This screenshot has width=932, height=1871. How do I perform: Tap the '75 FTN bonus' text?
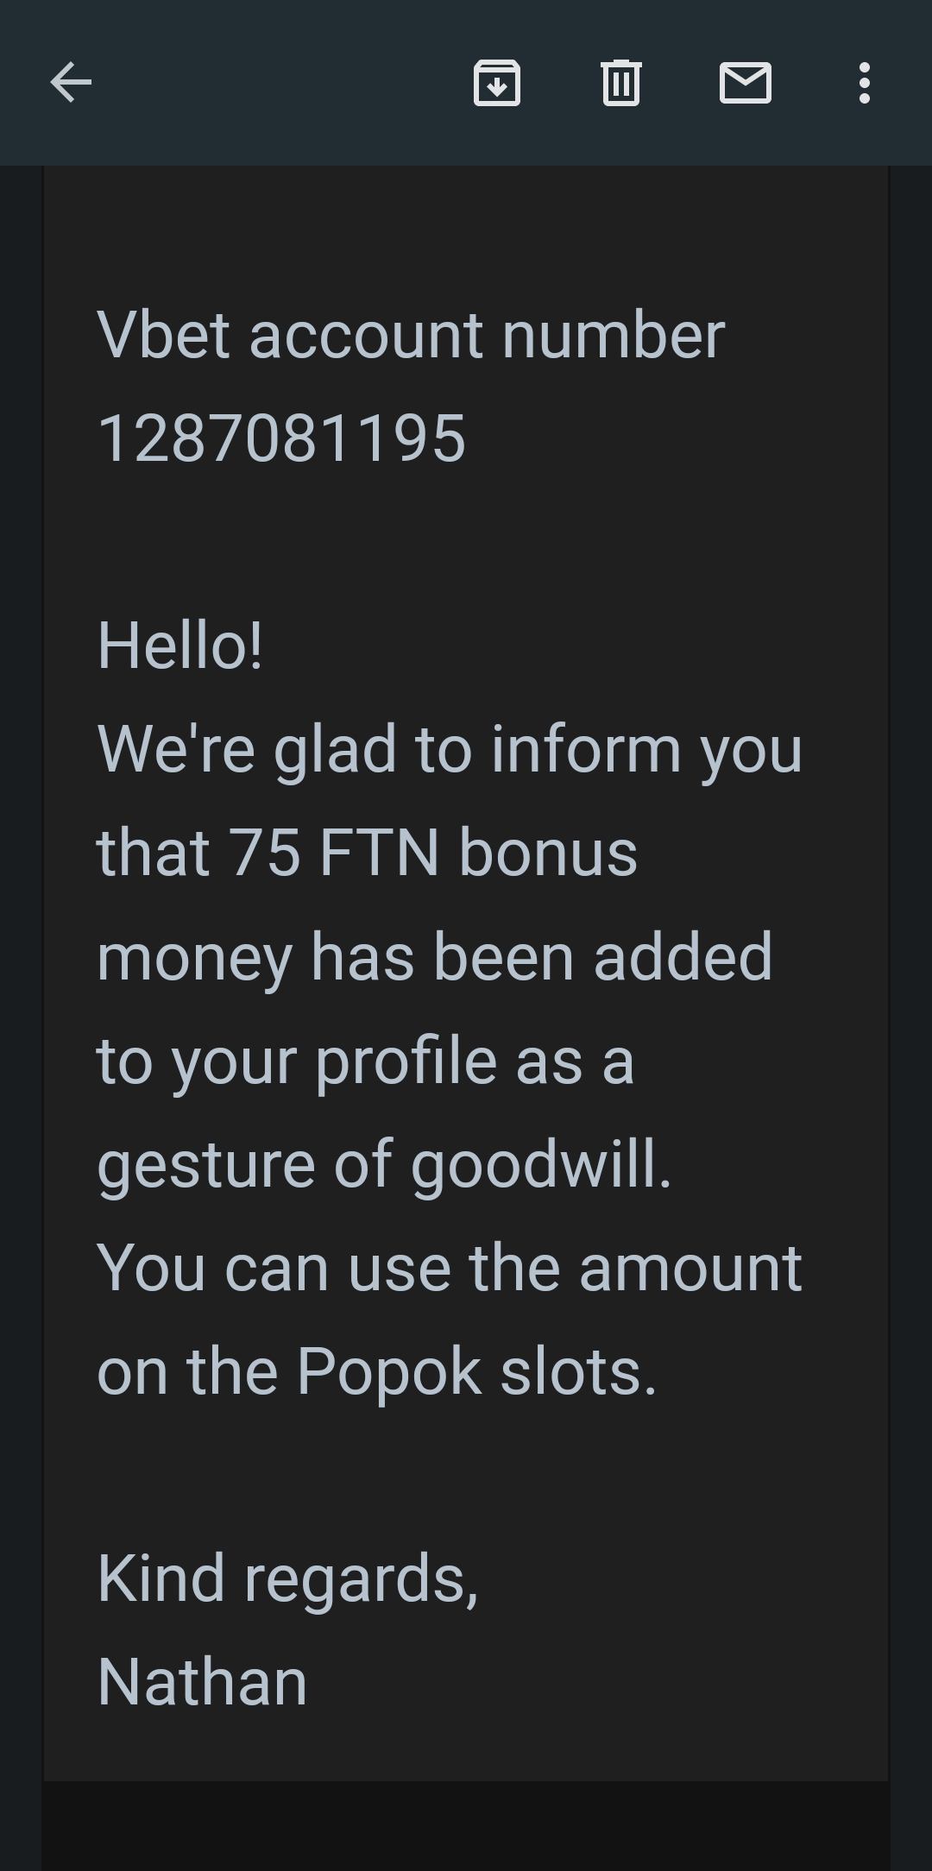[433, 853]
